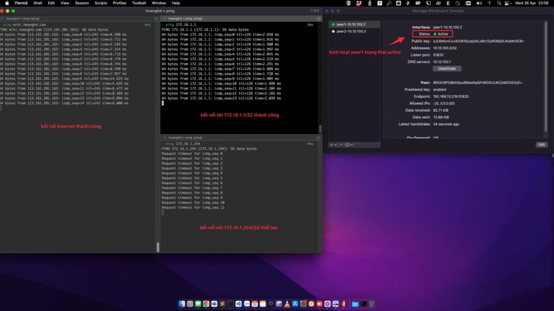Viewport: 554px width, 311px height.
Task: Click 'Request timeout for icmp_seq 11' line
Action: pyautogui.click(x=193, y=207)
